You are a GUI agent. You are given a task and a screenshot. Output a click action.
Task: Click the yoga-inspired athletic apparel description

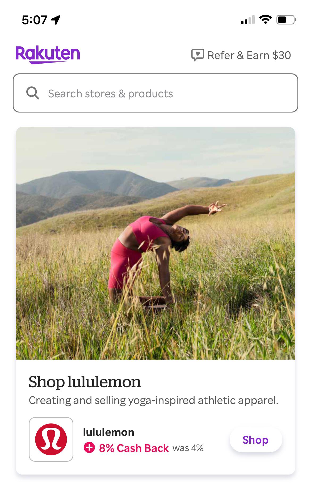click(x=154, y=400)
